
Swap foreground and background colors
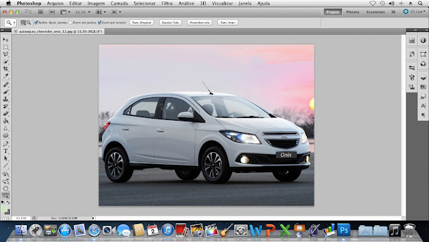(x=8, y=202)
